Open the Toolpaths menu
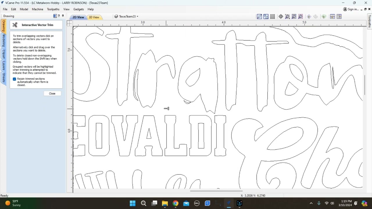This screenshot has height=209, width=372. point(53,9)
